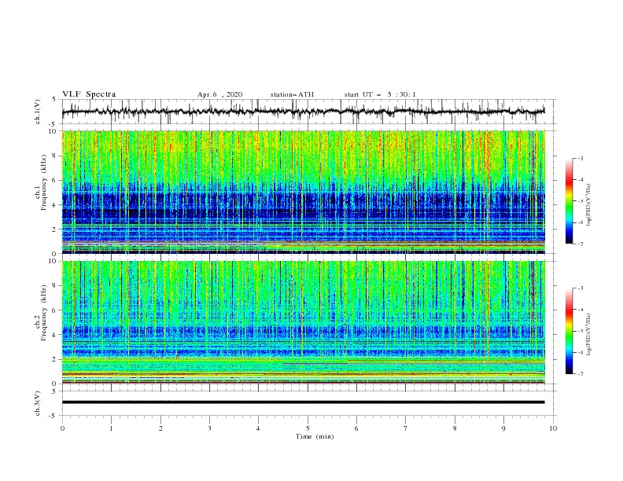Click the date 'Apr.6 , 2020'
The image size is (623, 481).
[x=219, y=94]
